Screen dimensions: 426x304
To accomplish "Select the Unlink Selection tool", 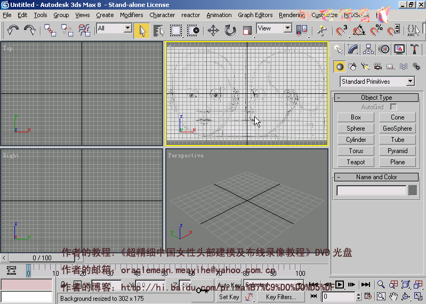I will click(x=67, y=30).
